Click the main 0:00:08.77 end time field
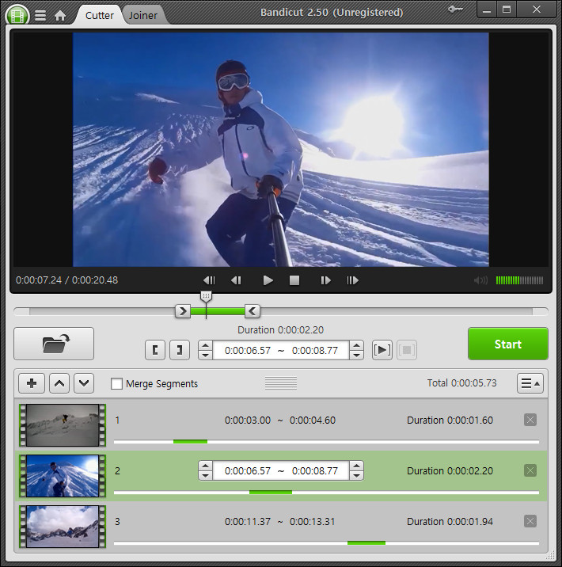Screen dimensions: 562x567 [x=315, y=350]
